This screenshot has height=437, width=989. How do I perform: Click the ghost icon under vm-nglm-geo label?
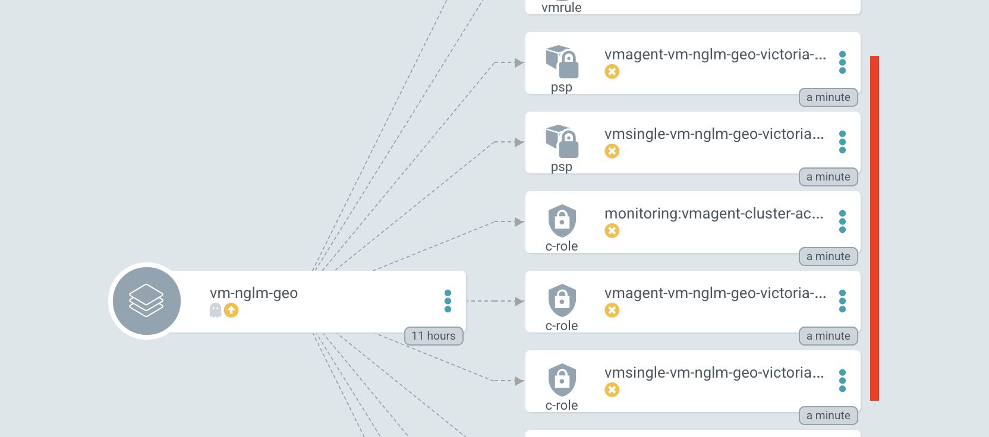point(215,310)
